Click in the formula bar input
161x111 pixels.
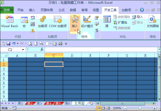[101, 50]
